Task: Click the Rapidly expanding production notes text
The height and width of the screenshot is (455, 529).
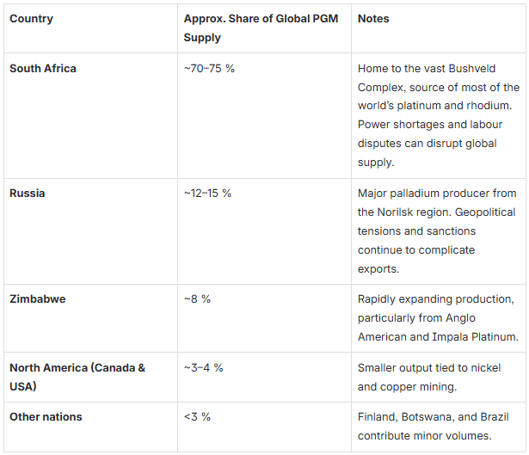Action: tap(438, 317)
